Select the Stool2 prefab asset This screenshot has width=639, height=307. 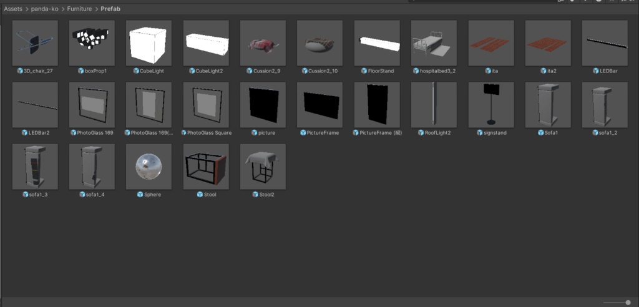tap(263, 167)
